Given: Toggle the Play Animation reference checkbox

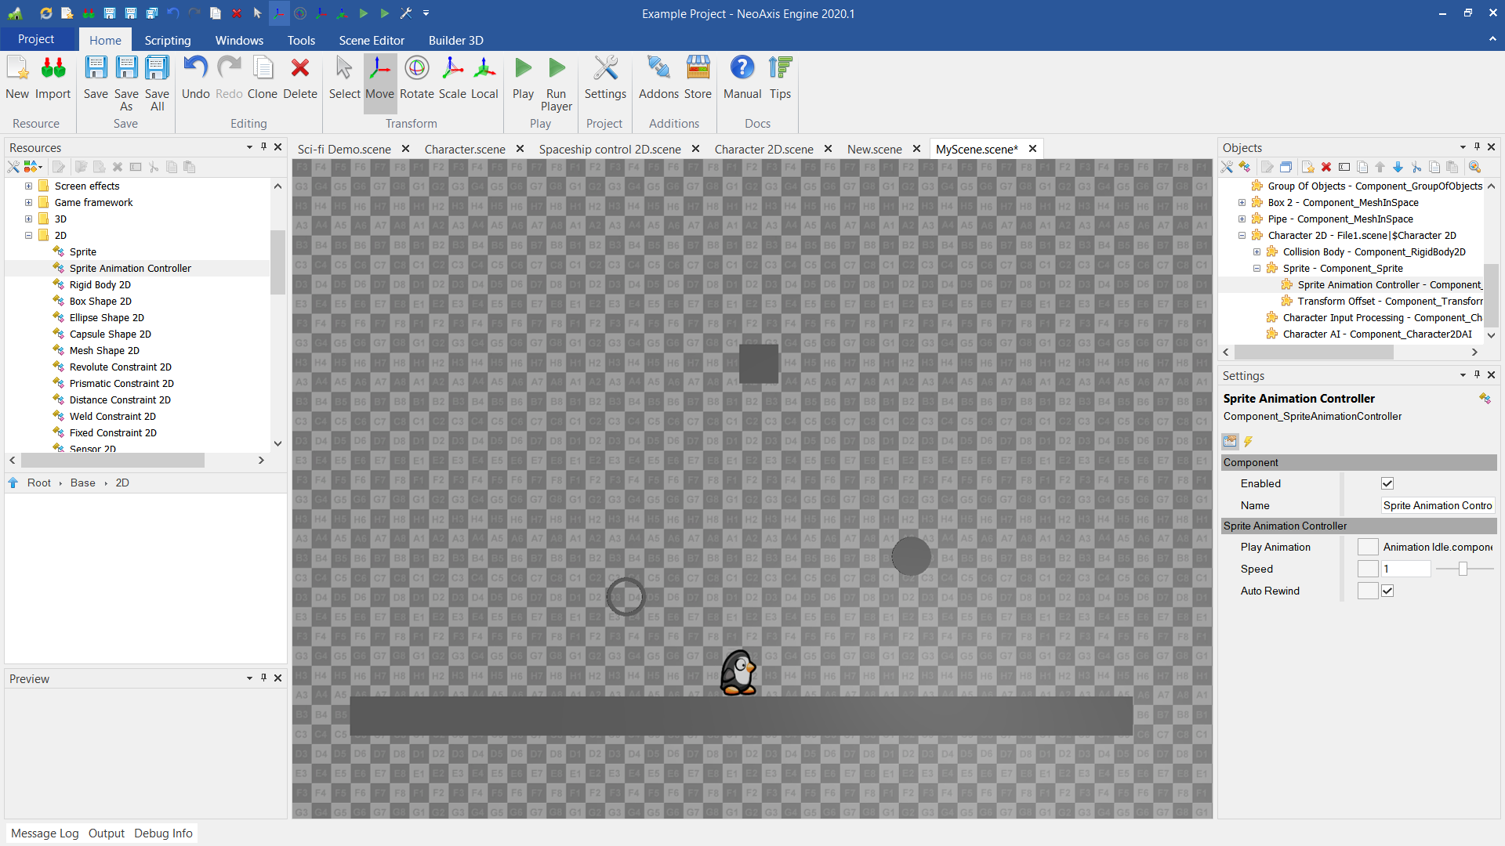Looking at the screenshot, I should (1369, 547).
